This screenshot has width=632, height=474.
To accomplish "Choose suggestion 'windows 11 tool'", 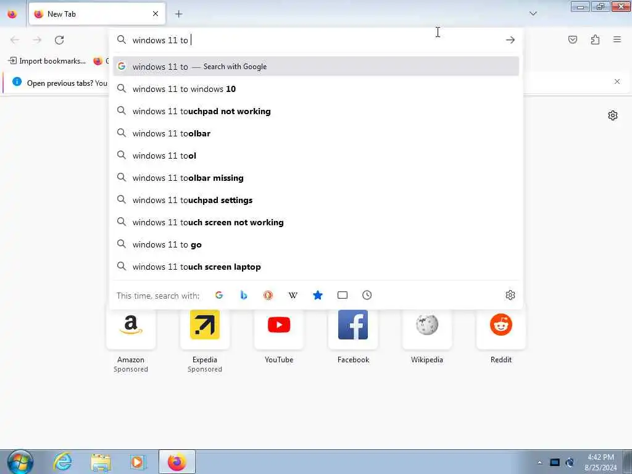I will coord(316,156).
